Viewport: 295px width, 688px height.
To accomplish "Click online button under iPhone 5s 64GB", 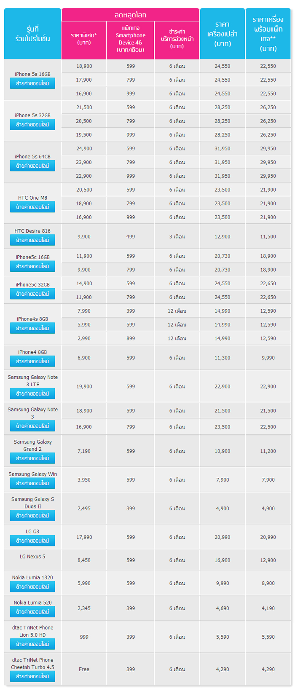I will [32, 166].
